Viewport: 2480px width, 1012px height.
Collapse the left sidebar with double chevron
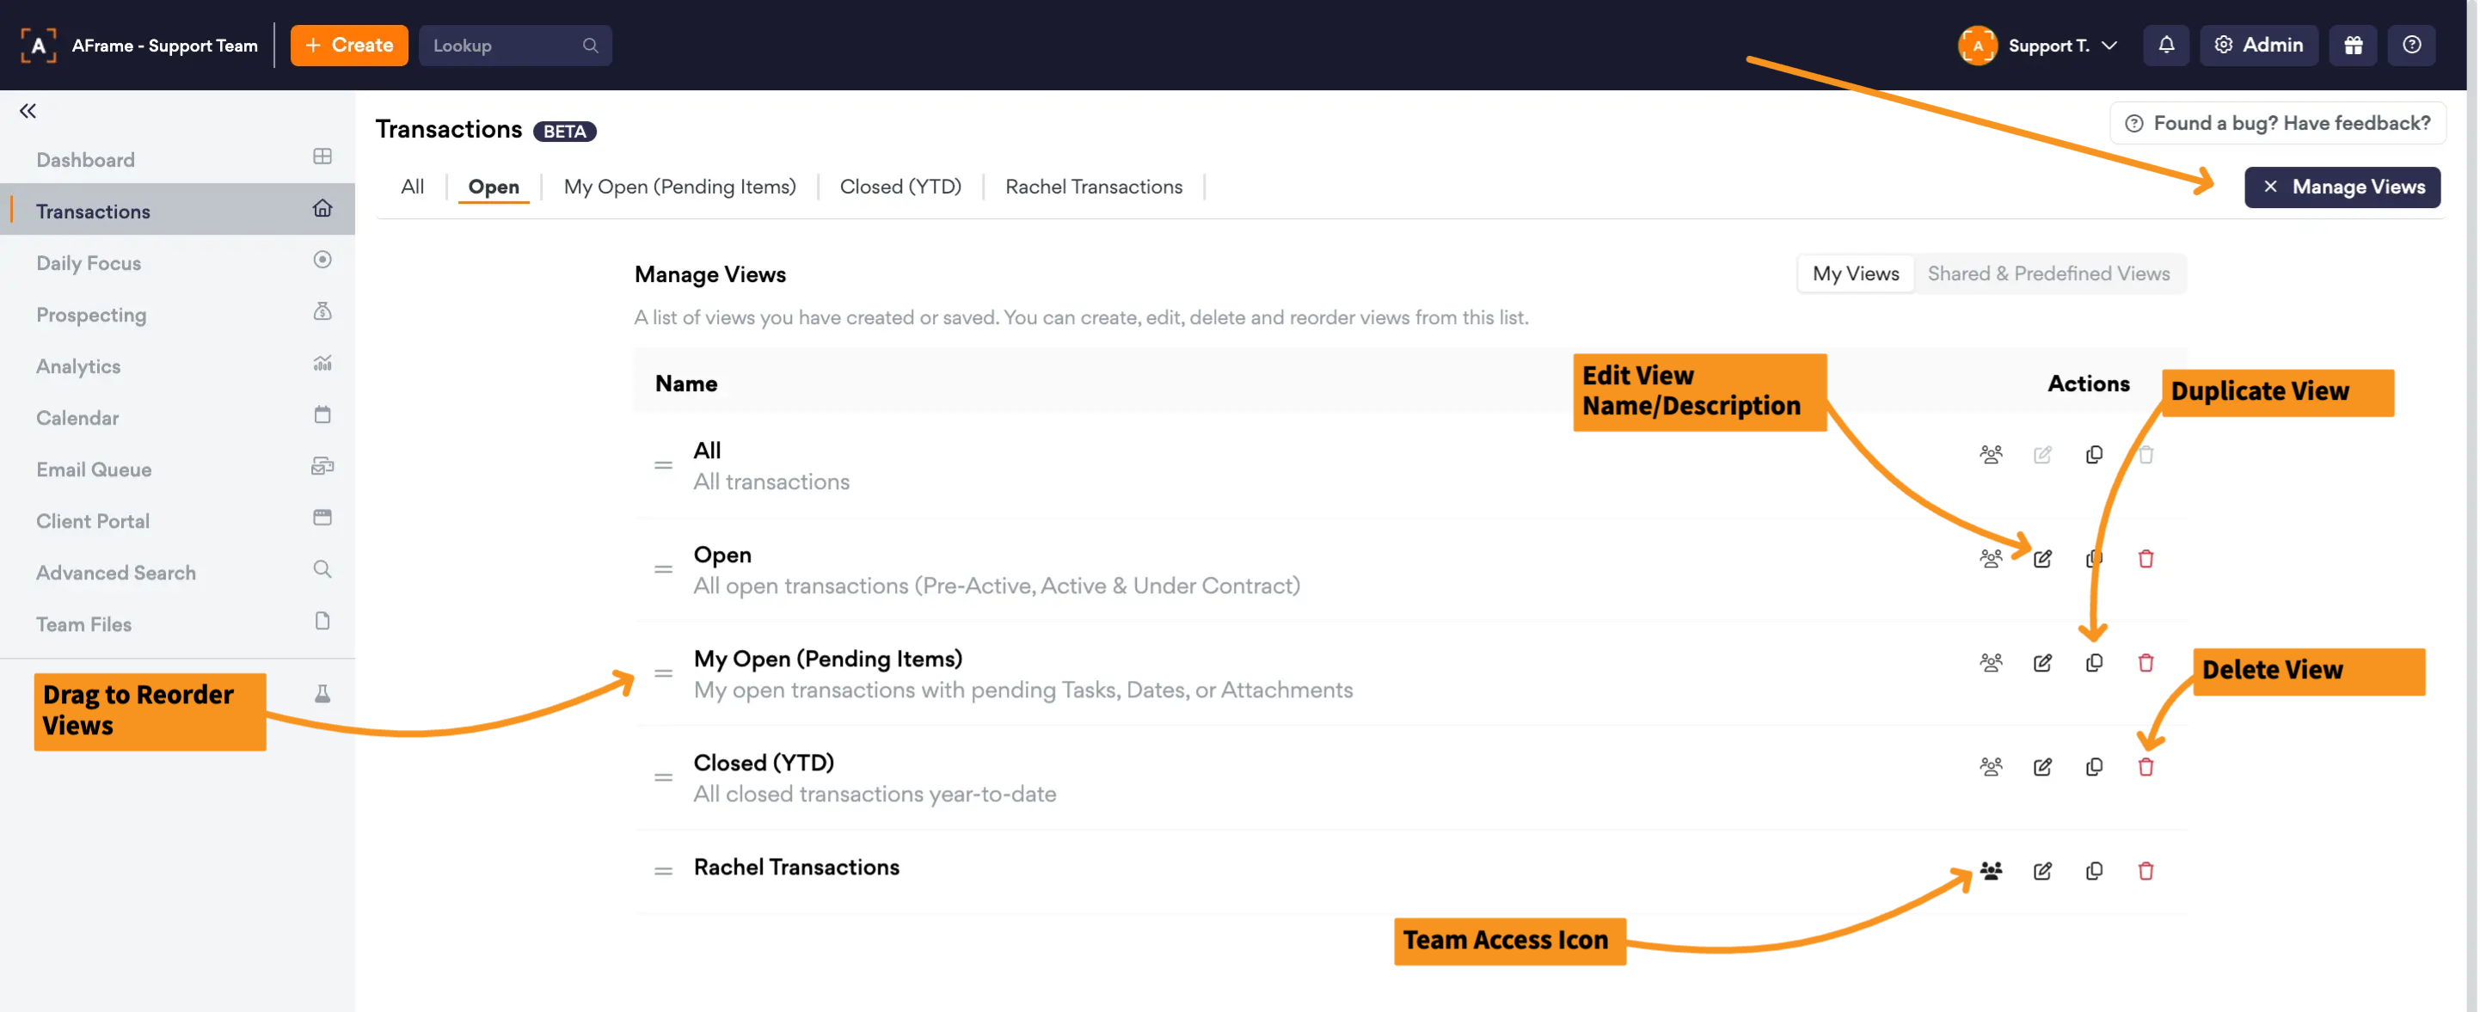28,111
